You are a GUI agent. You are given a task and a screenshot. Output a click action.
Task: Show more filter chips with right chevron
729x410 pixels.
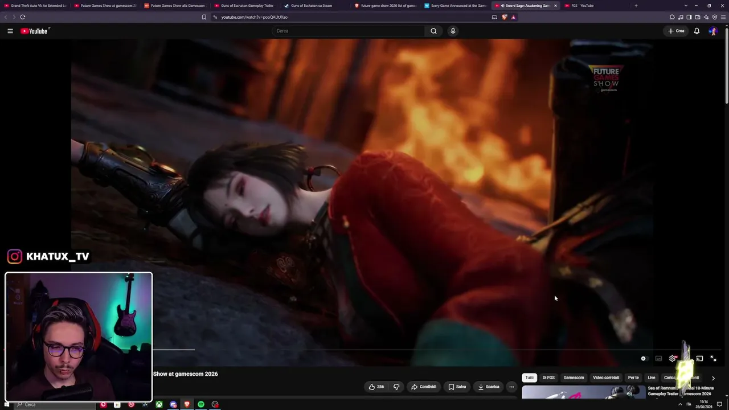(x=713, y=378)
